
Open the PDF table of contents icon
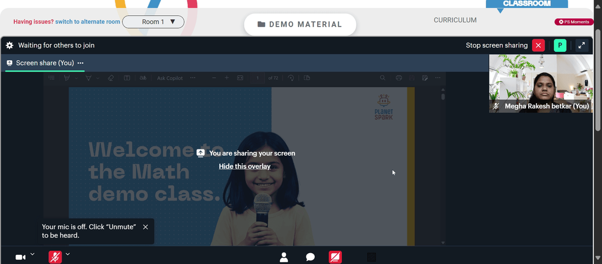pos(51,78)
